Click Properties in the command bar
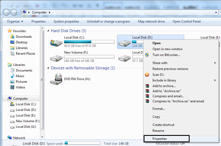The height and width of the screenshot is (146, 221). click(38, 21)
